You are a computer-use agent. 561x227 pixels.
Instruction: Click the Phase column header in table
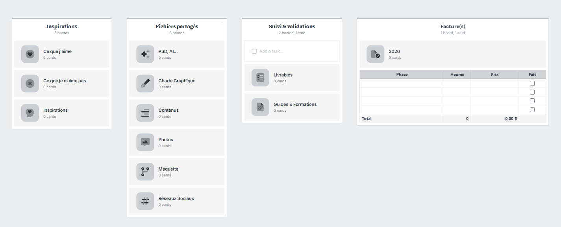(x=402, y=74)
